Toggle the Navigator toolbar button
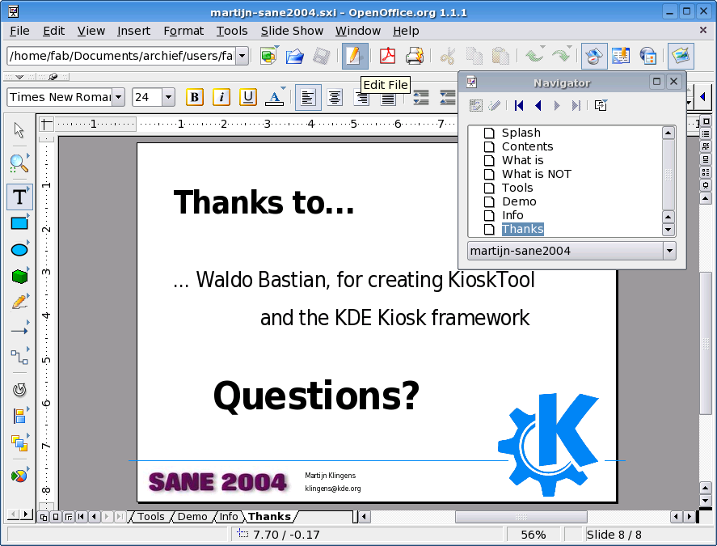The image size is (717, 546). 594,57
